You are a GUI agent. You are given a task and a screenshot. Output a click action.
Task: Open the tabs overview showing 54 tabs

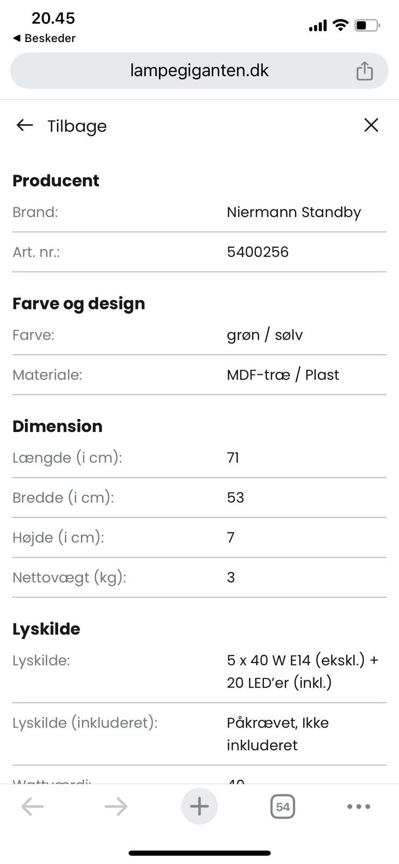coord(282,806)
